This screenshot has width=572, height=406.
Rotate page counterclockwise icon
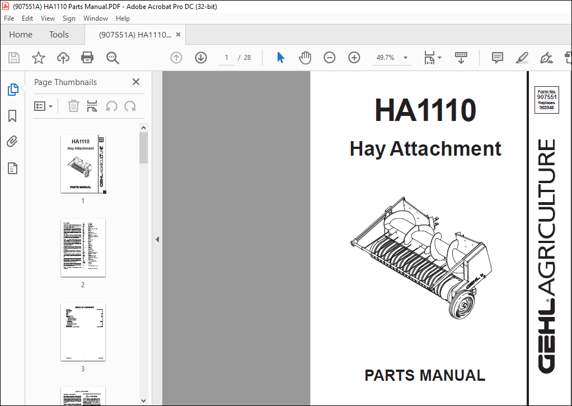pyautogui.click(x=111, y=106)
